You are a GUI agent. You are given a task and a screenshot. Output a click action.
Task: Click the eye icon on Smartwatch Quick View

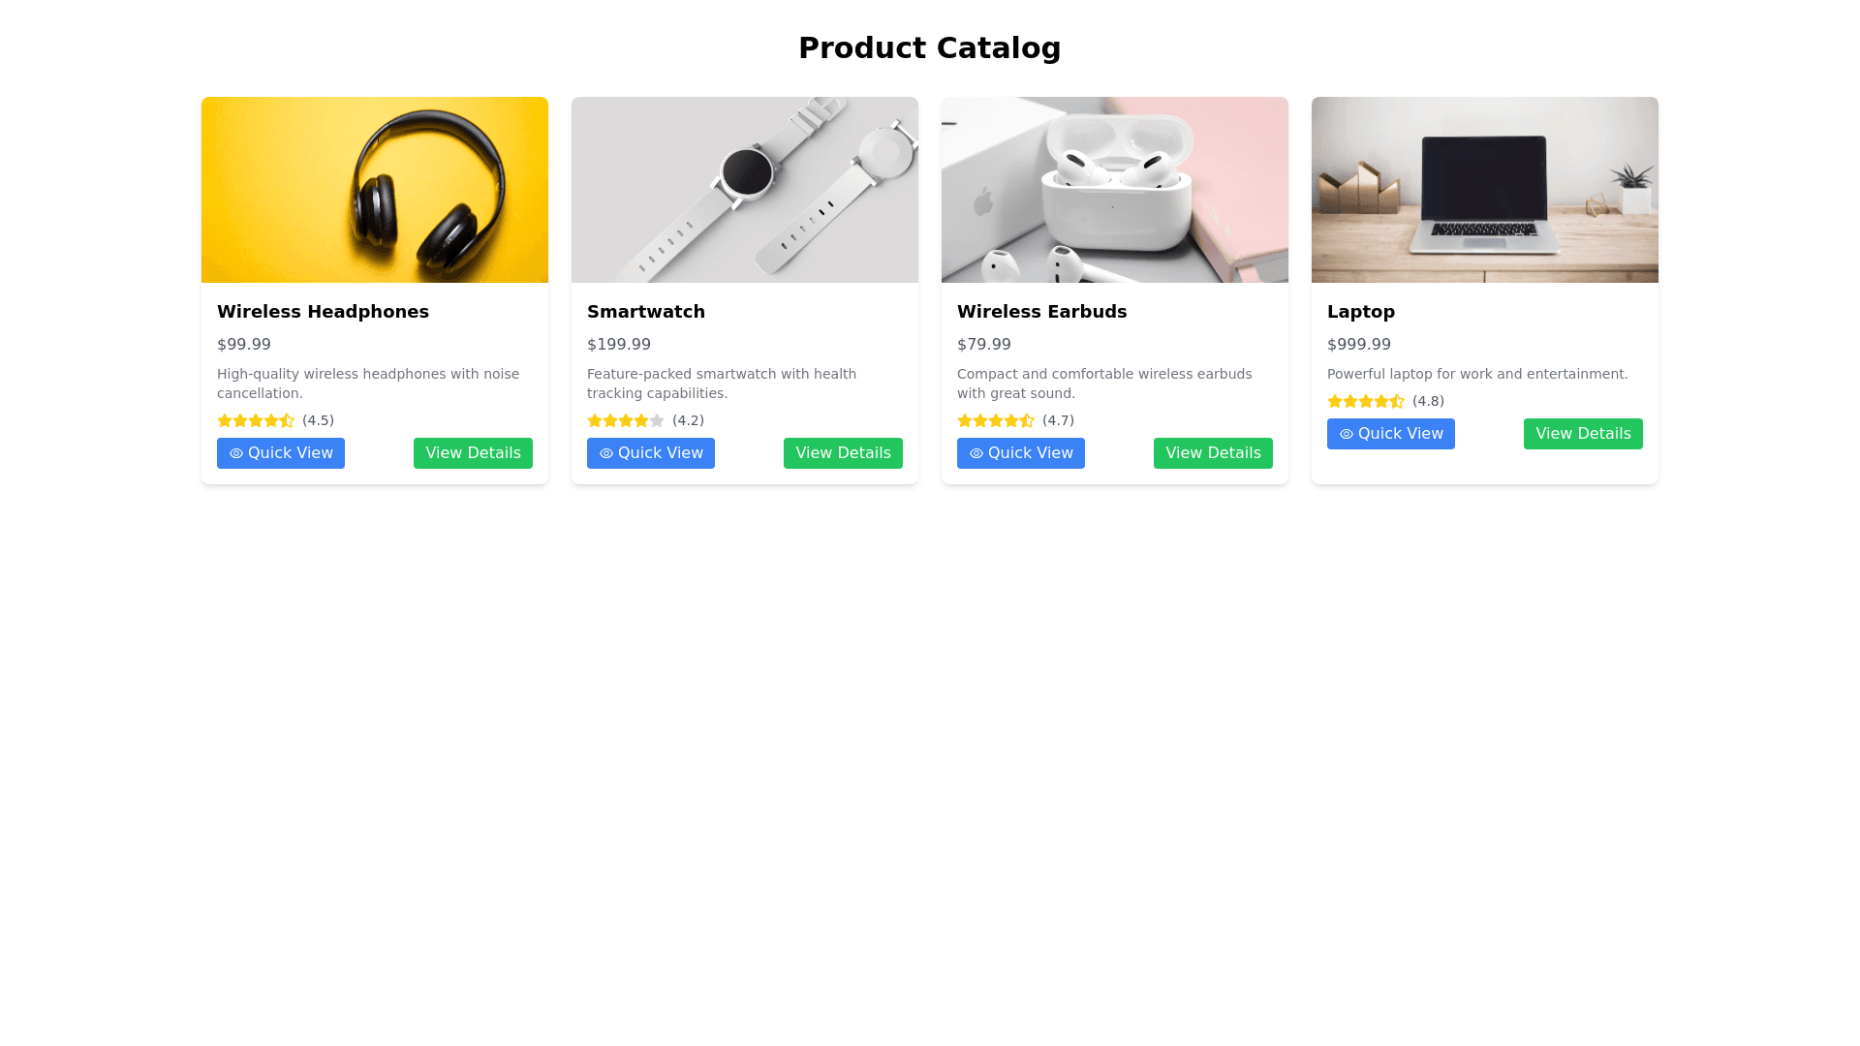coord(606,453)
